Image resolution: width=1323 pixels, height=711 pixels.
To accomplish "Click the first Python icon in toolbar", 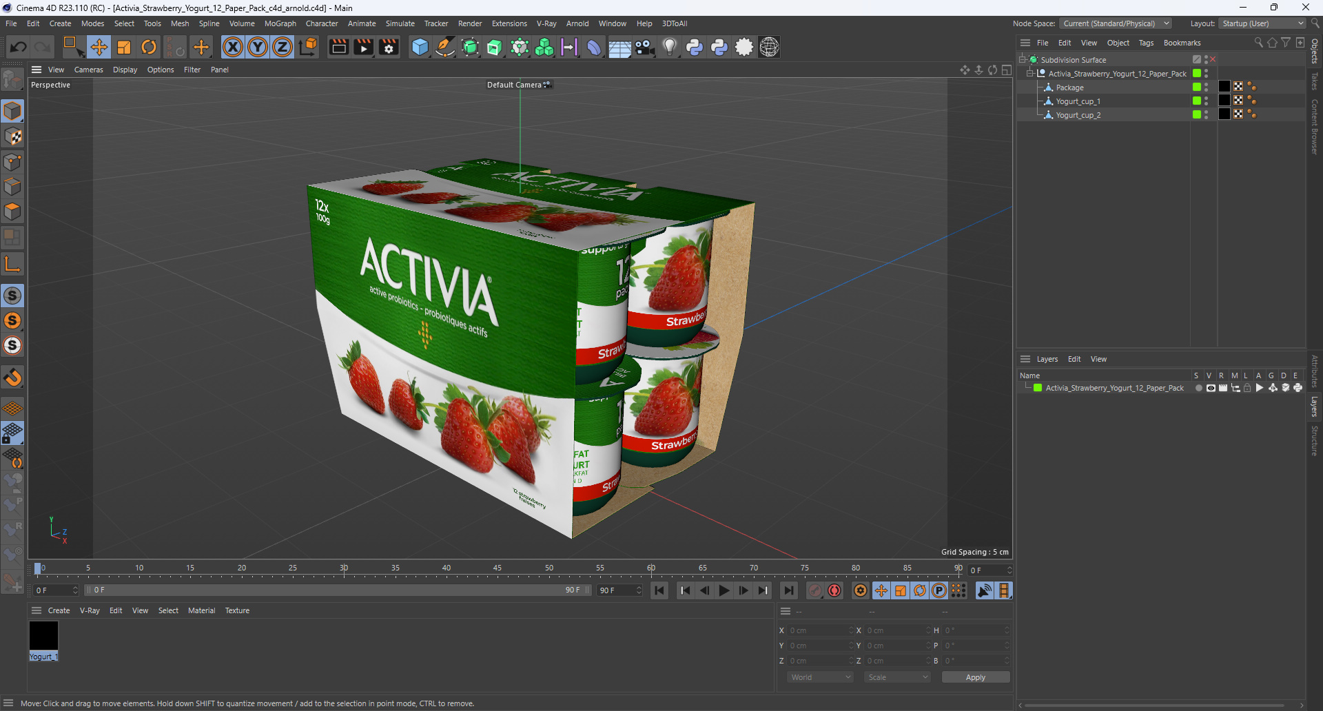I will [695, 47].
